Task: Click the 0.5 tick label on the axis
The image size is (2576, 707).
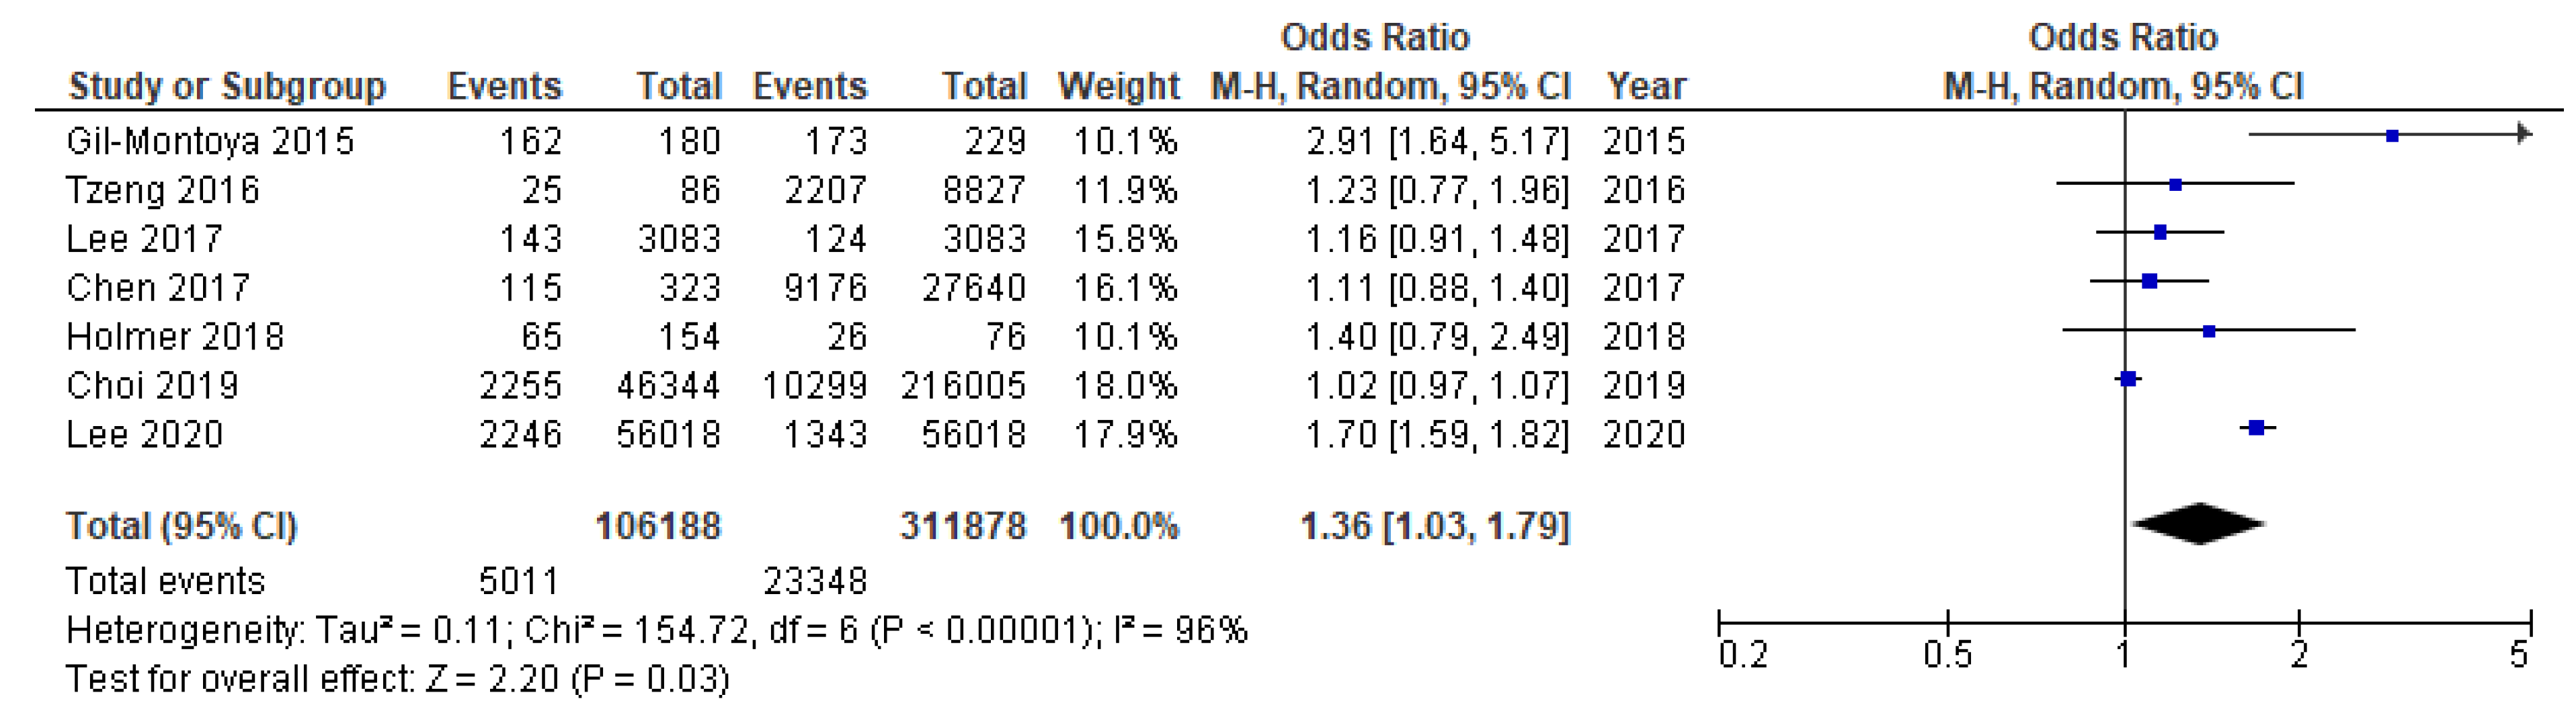Action: coord(1947,656)
